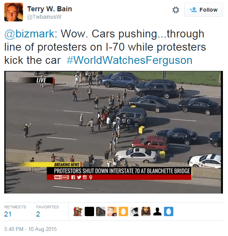
Task: Click the 5:48 PM - 10 Aug 2015 timestamp
Action: 30,229
